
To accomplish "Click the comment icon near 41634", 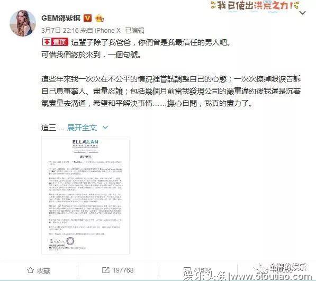I will (187, 270).
